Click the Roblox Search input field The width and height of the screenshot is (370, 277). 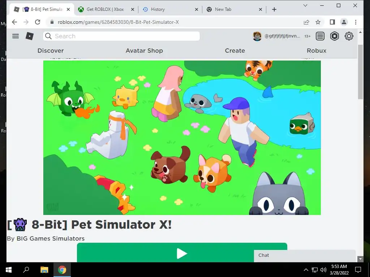(121, 36)
